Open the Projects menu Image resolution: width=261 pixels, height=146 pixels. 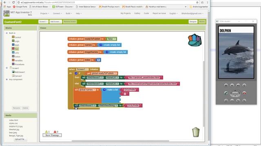(x=44, y=13)
